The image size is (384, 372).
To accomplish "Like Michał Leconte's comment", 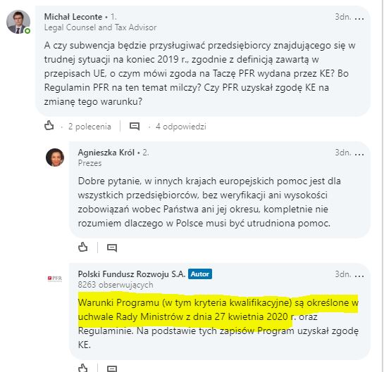I will 49,126.
